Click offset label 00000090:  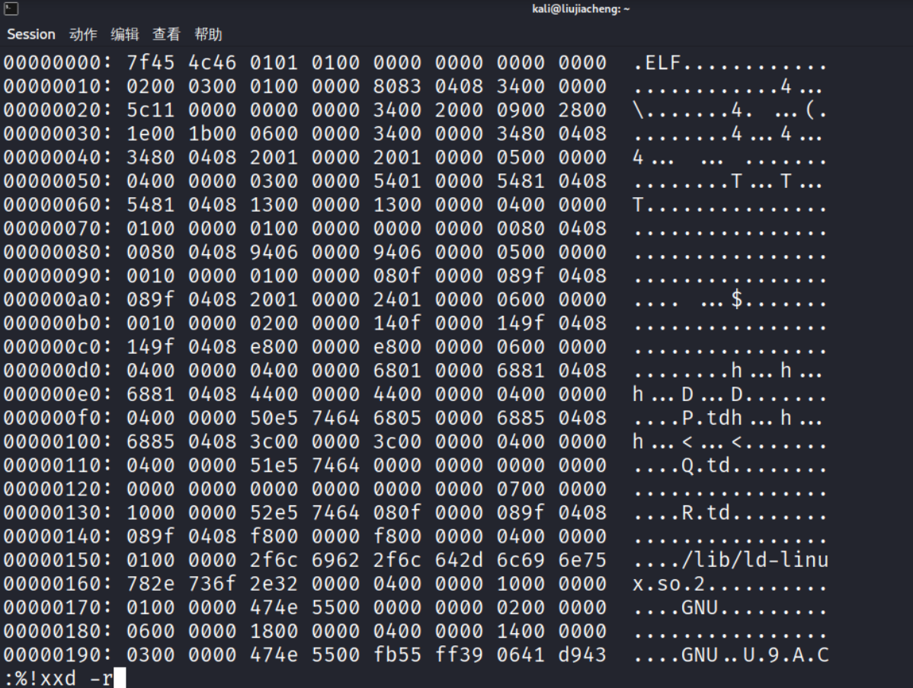coord(58,276)
